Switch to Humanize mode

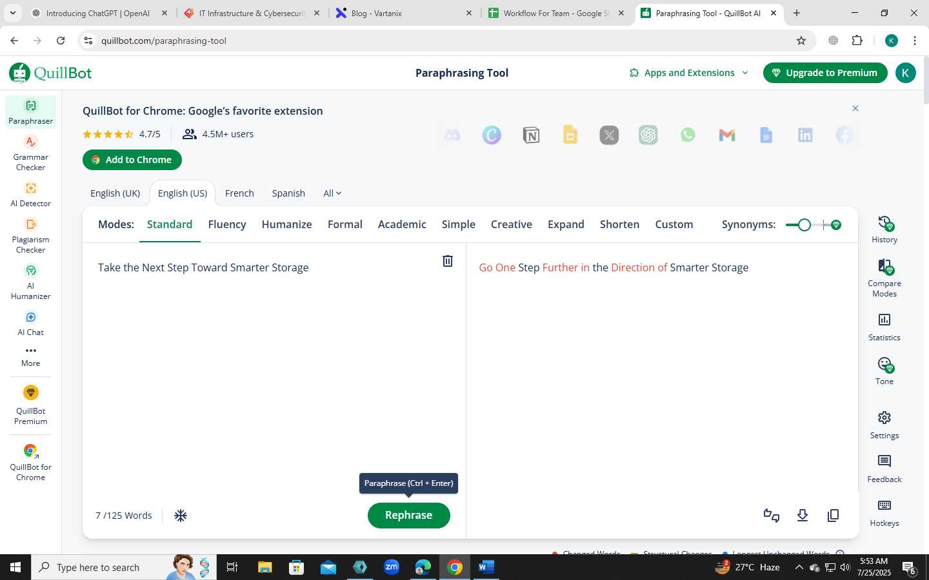(286, 224)
